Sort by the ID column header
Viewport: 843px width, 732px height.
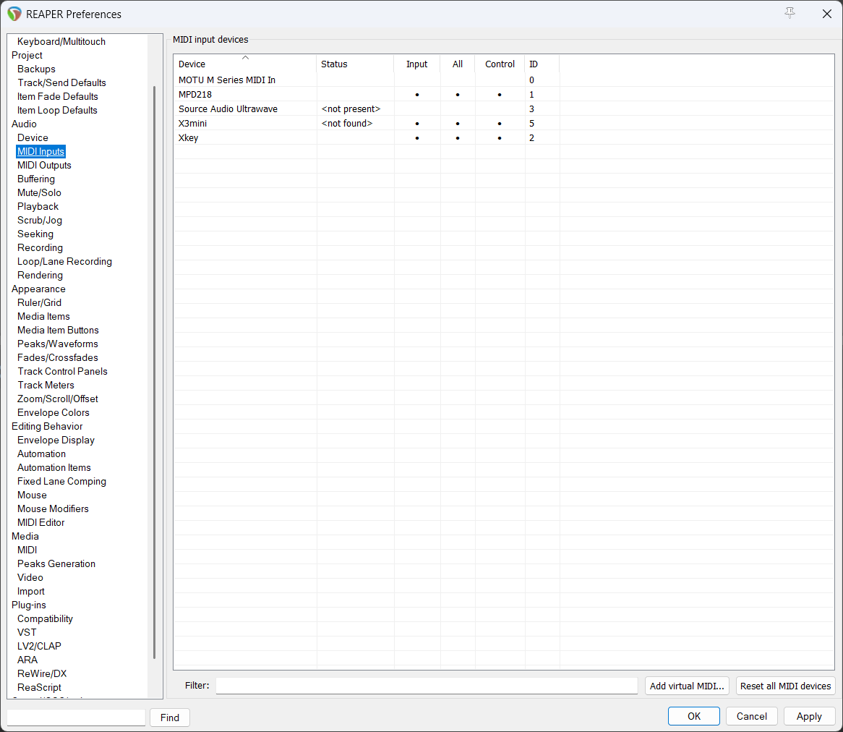tap(542, 64)
